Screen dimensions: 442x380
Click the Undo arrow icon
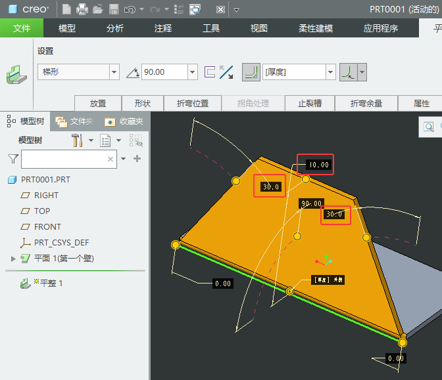(x=130, y=10)
